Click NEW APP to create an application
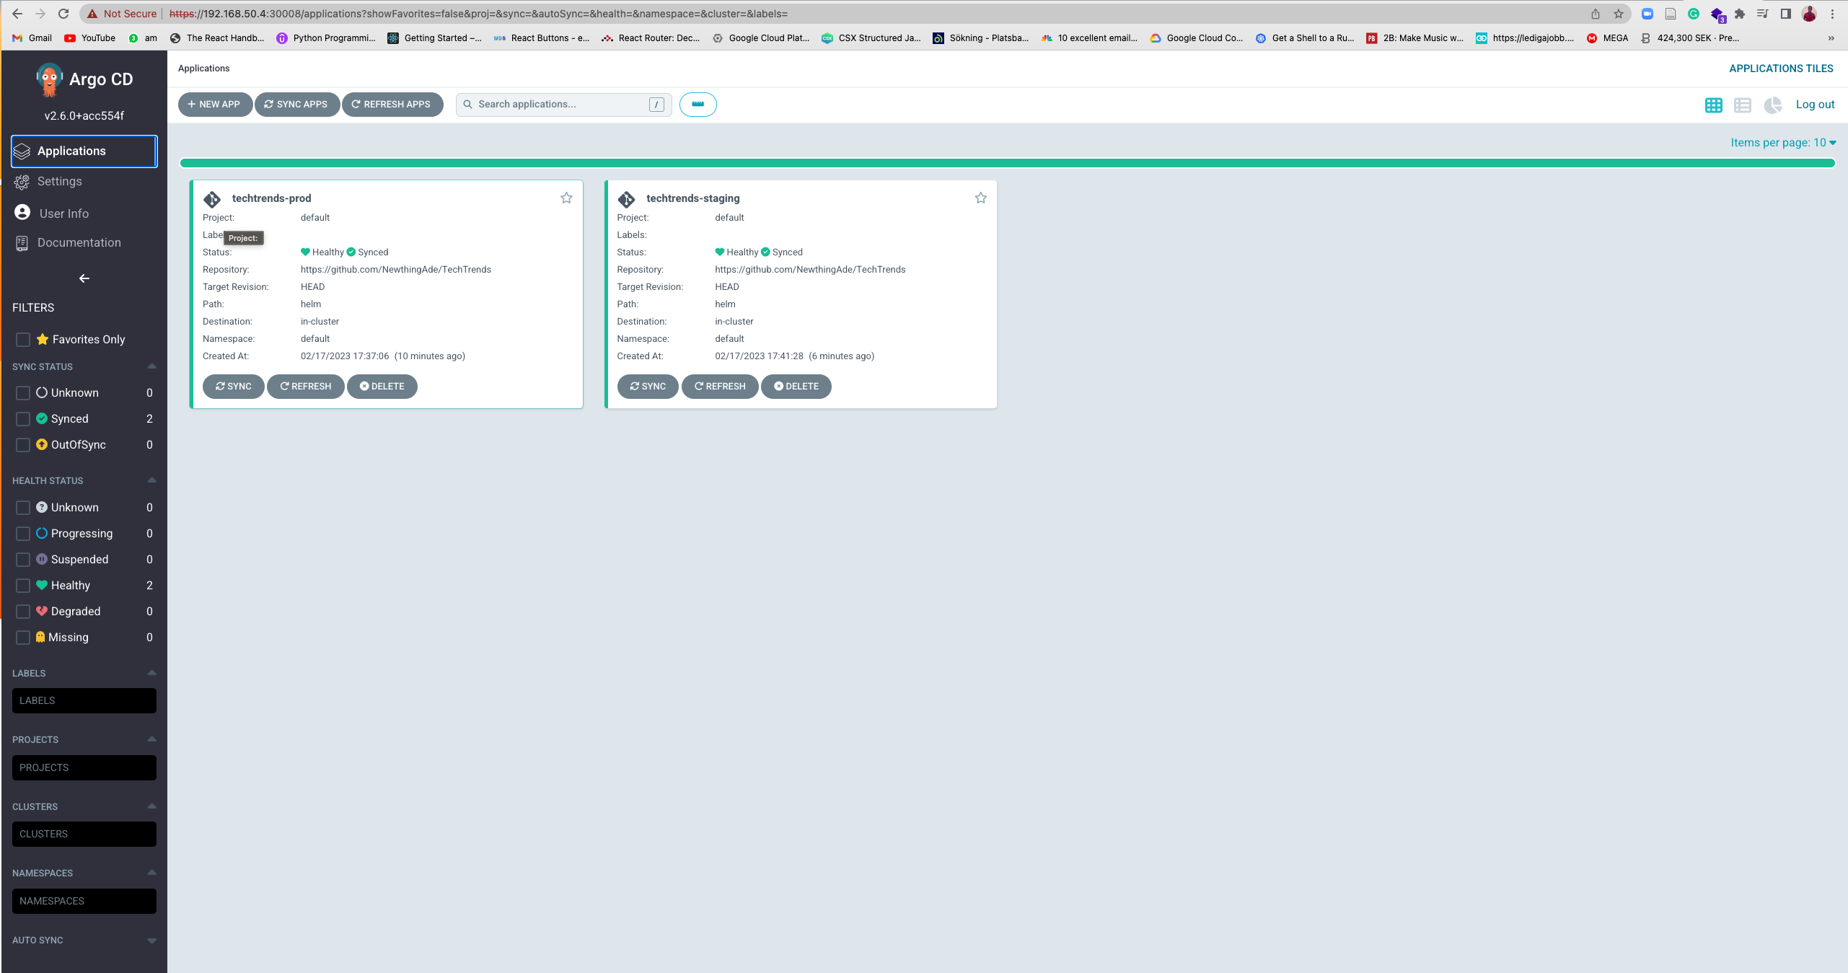 pos(214,104)
